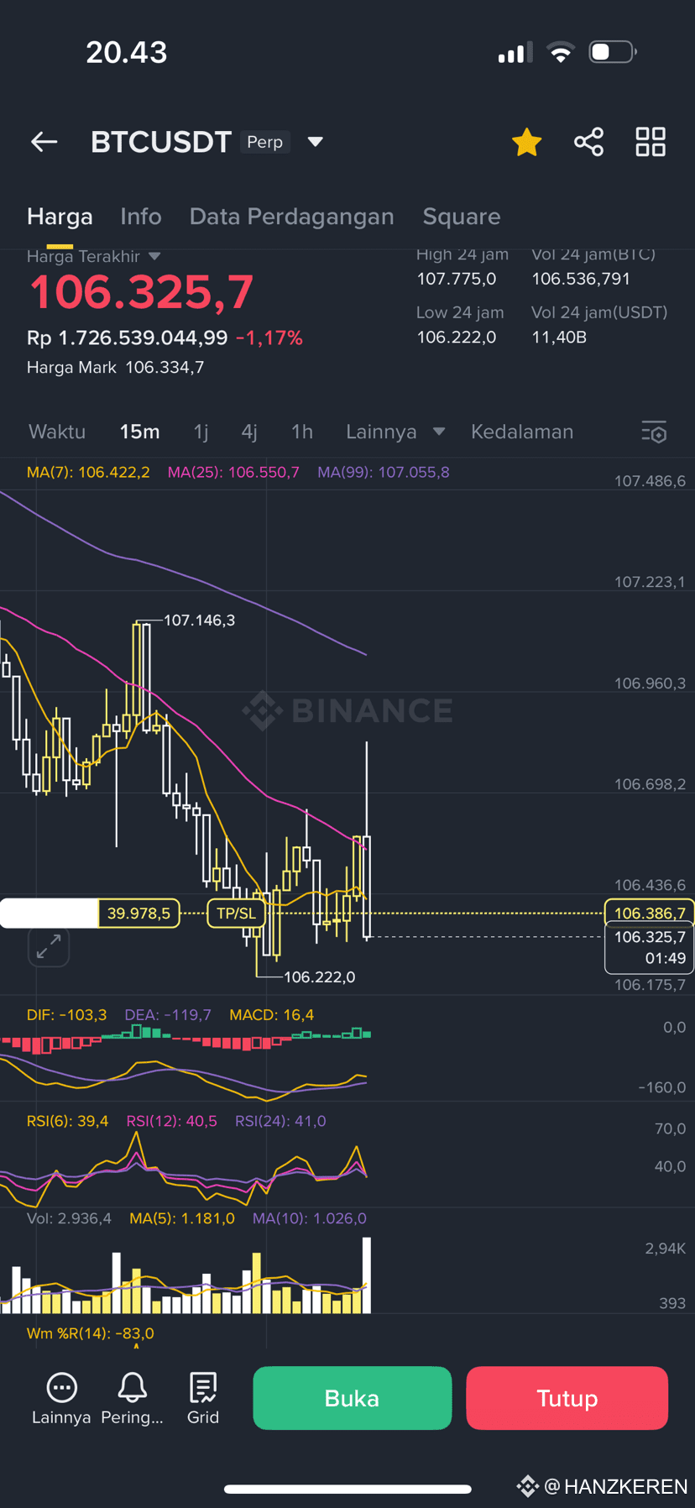695x1508 pixels.
Task: Tap the last price 106.325,7
Action: click(141, 292)
